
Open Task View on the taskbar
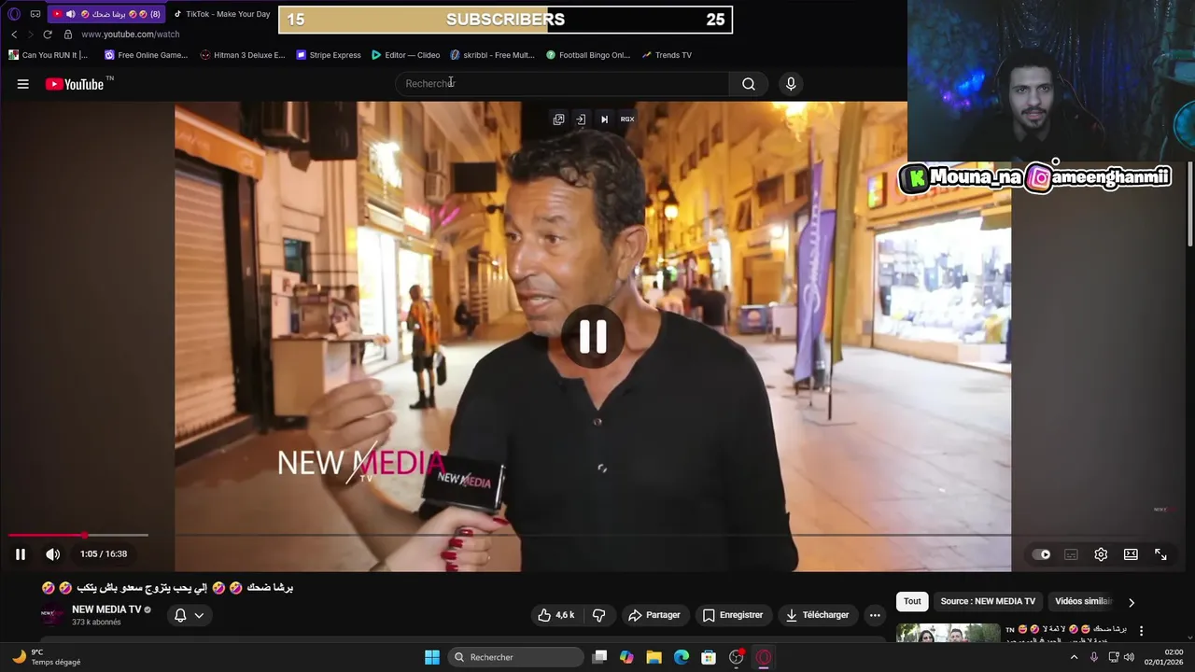coord(600,657)
